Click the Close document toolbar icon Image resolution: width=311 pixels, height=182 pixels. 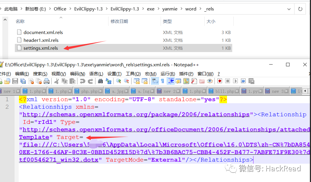[31, 81]
